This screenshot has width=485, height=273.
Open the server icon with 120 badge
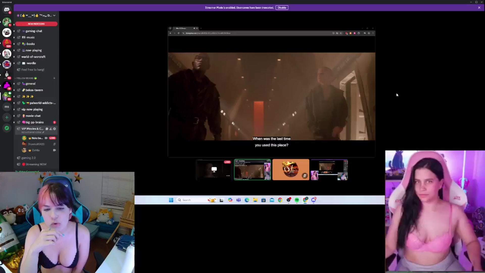pyautogui.click(x=7, y=43)
